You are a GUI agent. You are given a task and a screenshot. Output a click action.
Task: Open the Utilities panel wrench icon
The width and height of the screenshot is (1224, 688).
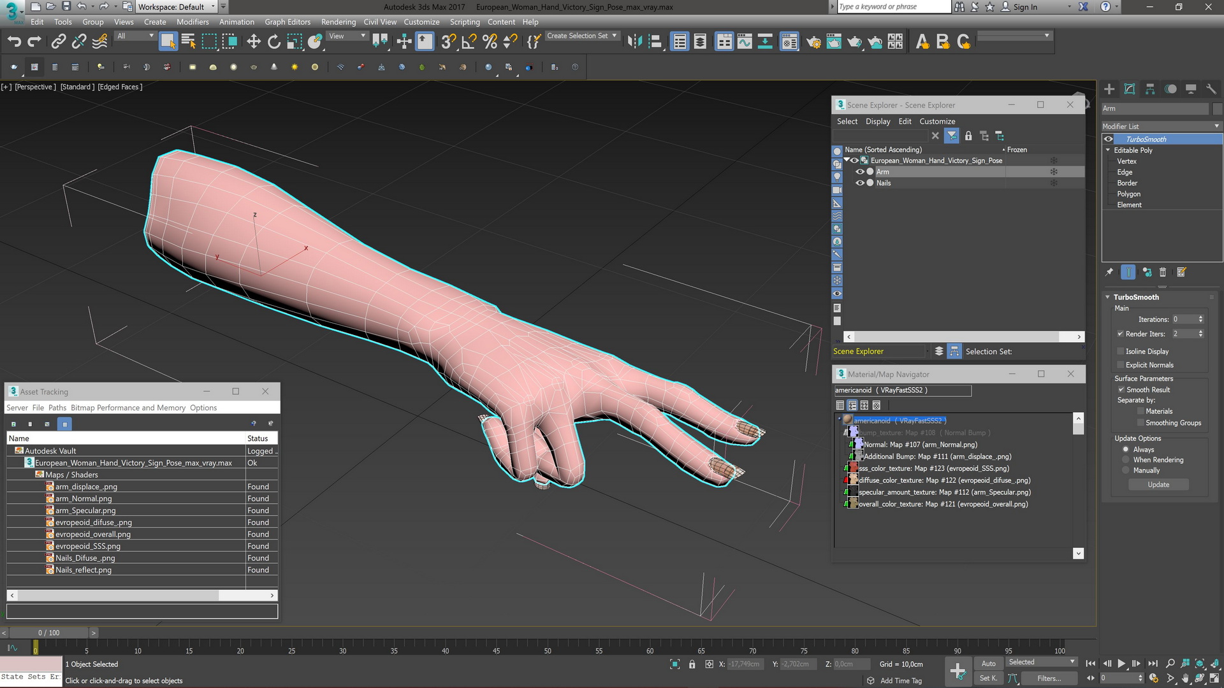point(1211,89)
